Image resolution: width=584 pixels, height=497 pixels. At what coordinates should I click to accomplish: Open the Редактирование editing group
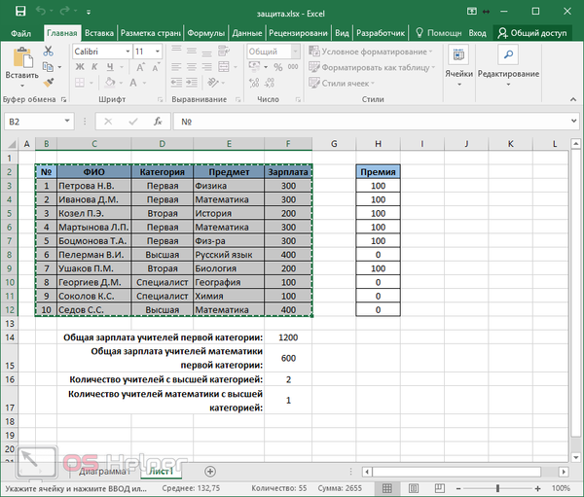508,66
